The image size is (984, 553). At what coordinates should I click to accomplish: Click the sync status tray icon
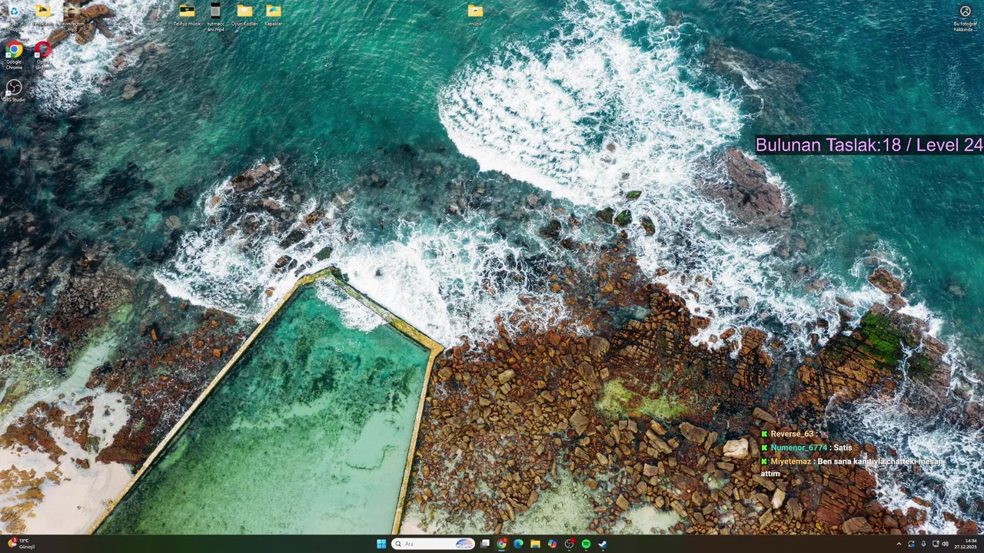pyautogui.click(x=912, y=544)
